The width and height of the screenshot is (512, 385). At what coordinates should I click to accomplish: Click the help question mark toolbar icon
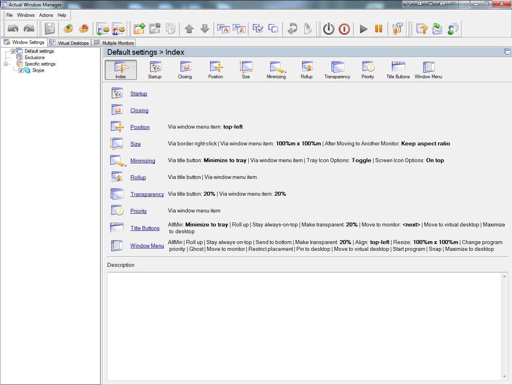tap(422, 29)
